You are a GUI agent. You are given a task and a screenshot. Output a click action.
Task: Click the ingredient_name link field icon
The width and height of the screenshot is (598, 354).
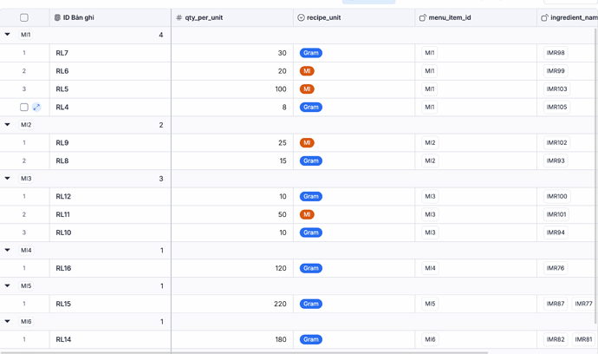tap(544, 17)
